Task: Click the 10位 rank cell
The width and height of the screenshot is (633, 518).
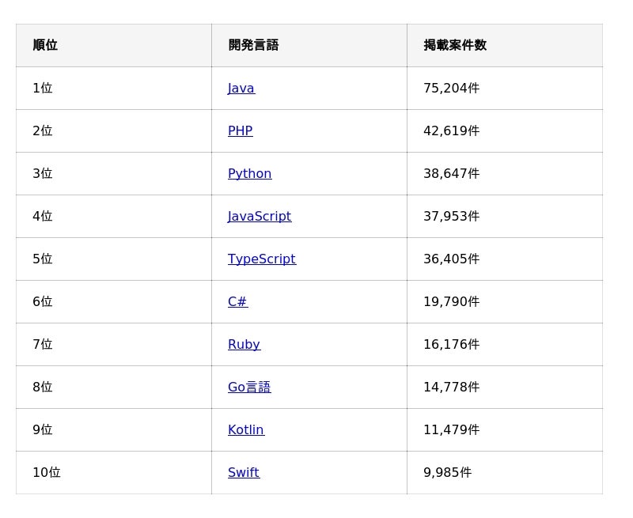Action: (46, 473)
